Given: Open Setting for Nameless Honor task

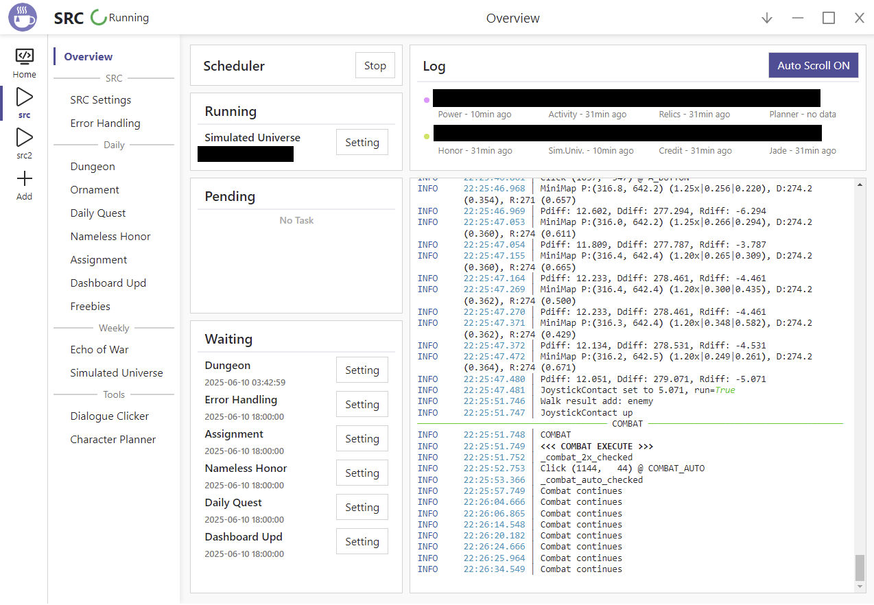Looking at the screenshot, I should (x=362, y=473).
